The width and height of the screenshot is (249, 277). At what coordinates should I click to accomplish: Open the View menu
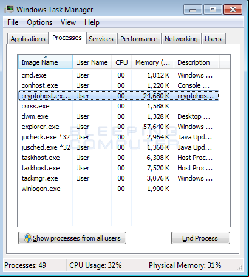click(68, 22)
